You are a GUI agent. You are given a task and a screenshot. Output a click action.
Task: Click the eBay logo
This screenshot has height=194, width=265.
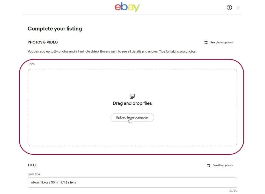click(127, 7)
